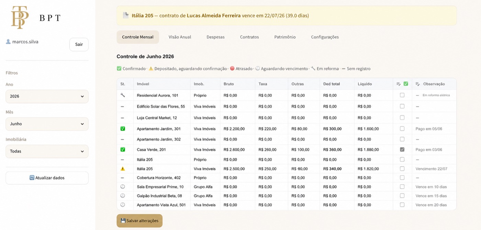Click the Atrasado red circle legend icon
481x230 pixels.
232,69
